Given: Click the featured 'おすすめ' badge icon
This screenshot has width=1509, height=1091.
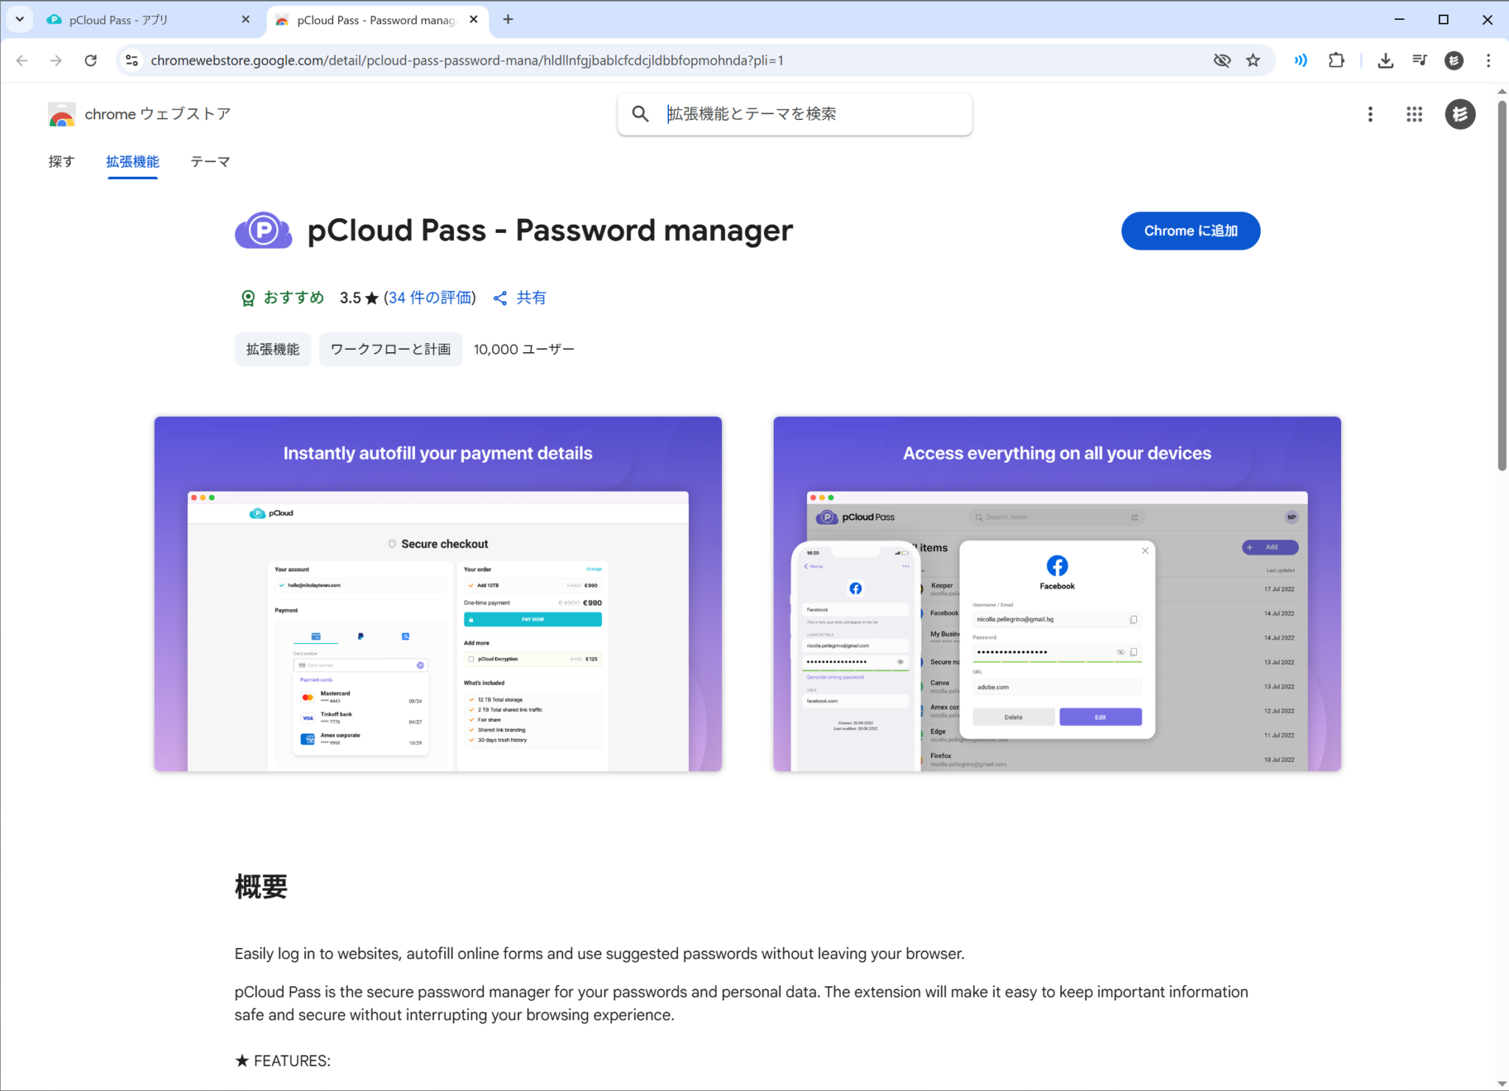Looking at the screenshot, I should [x=248, y=298].
